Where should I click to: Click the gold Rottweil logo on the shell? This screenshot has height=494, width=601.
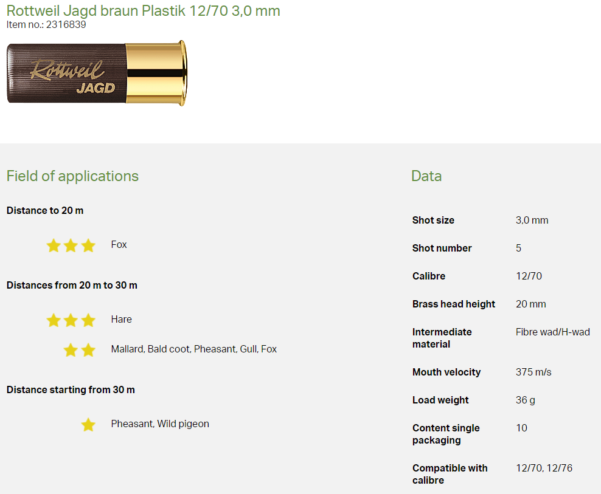59,69
